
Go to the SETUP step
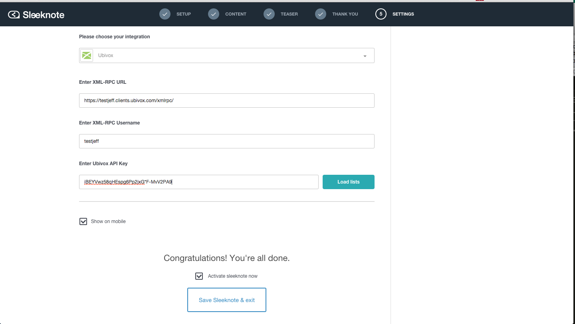coord(184,14)
